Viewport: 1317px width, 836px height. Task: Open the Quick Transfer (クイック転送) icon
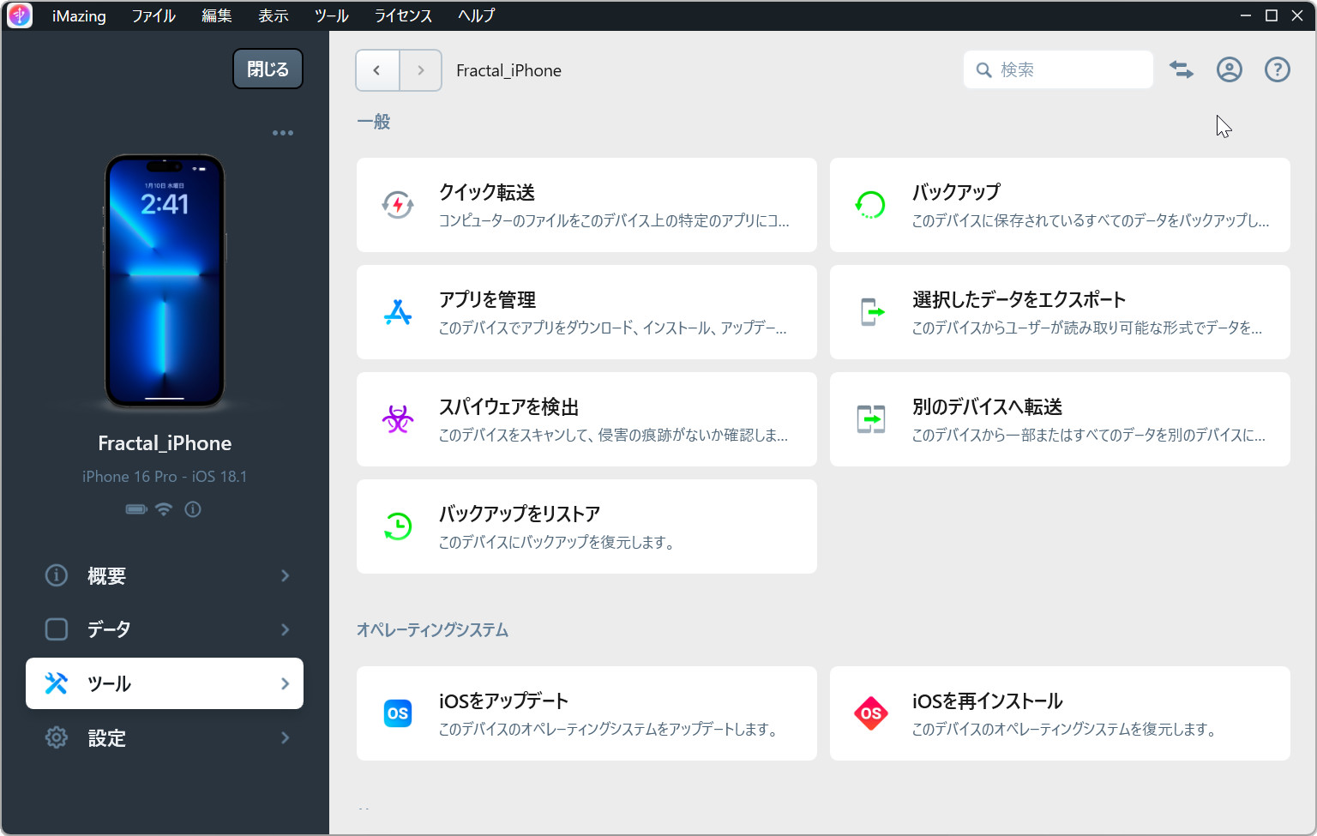point(398,205)
